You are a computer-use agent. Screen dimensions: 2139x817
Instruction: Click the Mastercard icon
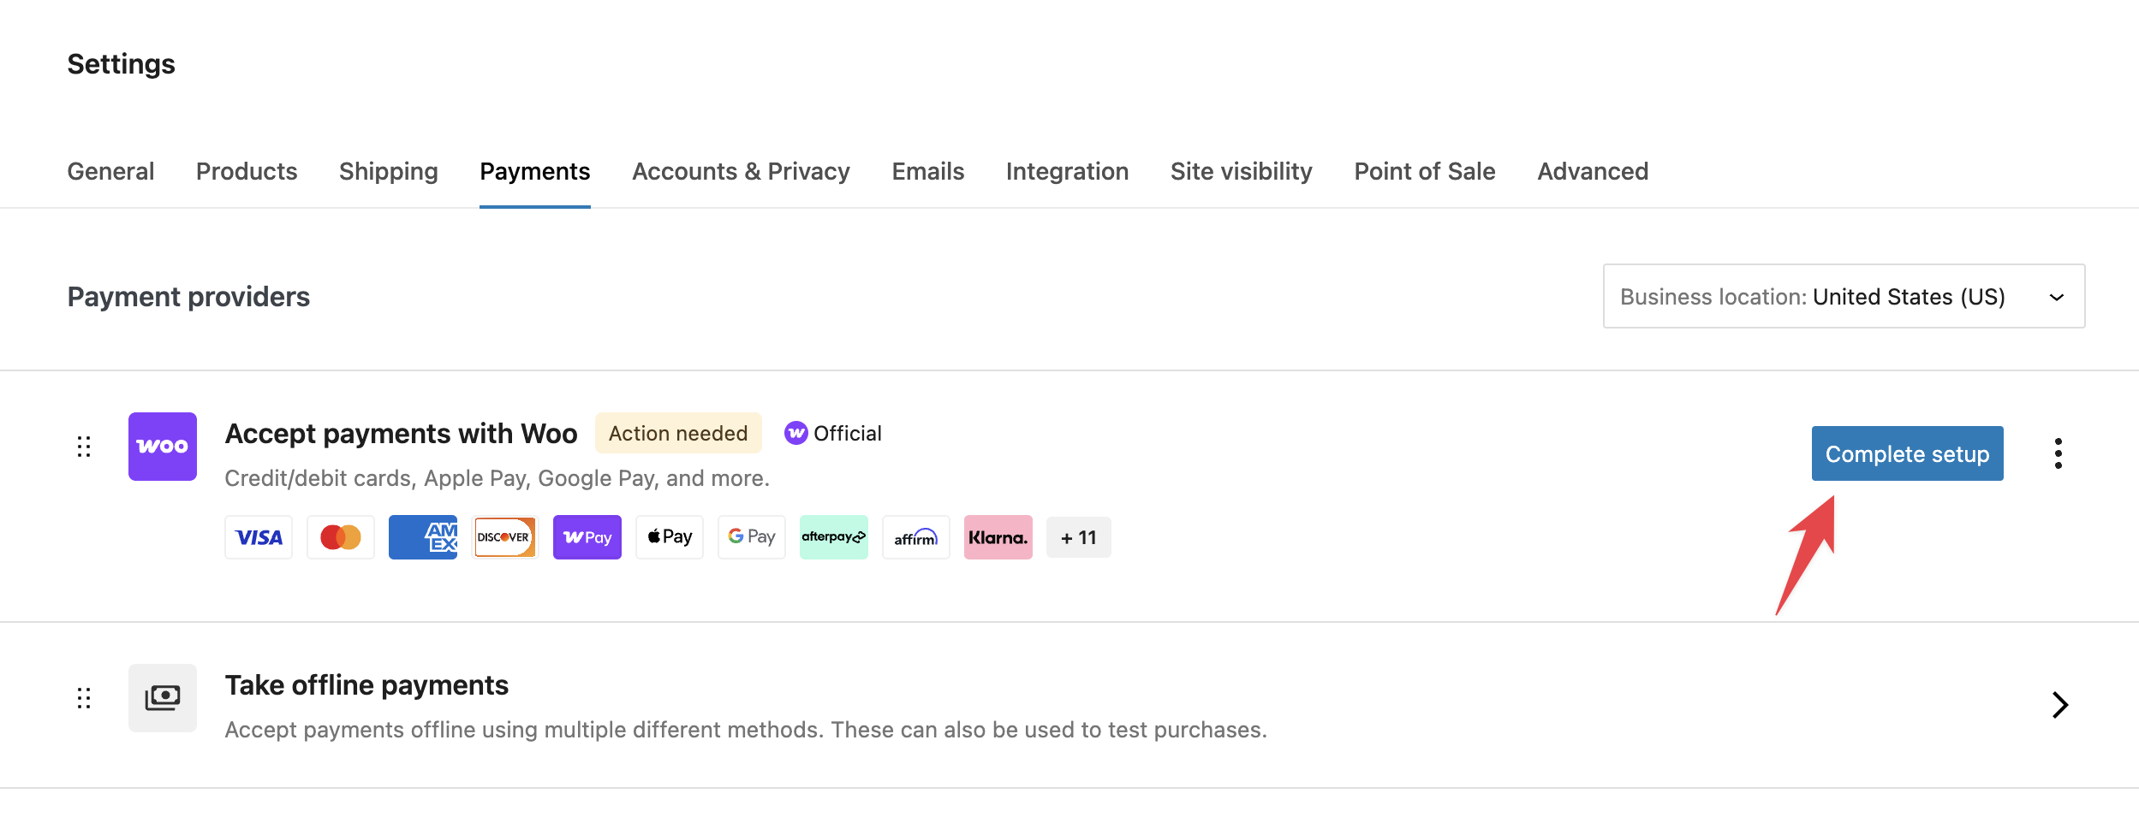pos(341,537)
